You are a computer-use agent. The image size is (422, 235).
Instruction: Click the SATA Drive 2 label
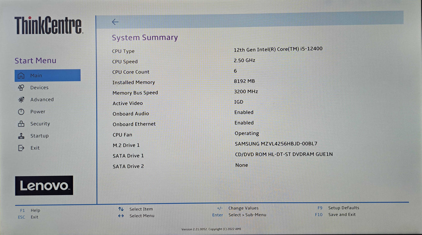pyautogui.click(x=128, y=167)
